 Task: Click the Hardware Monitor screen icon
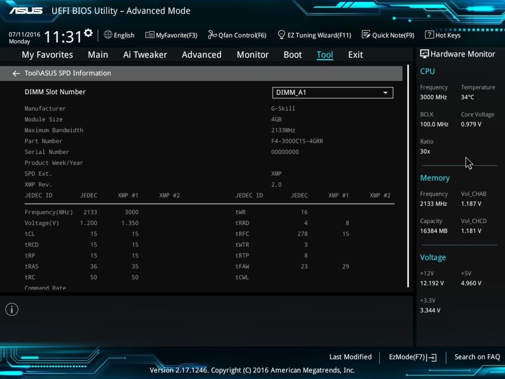424,54
